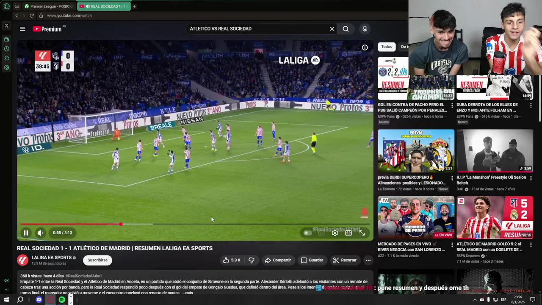The height and width of the screenshot is (305, 542).
Task: Run search with the magnifier button
Action: pyautogui.click(x=346, y=29)
